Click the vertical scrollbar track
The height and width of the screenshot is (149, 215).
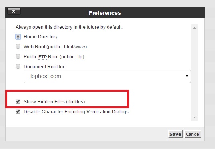click(194, 73)
